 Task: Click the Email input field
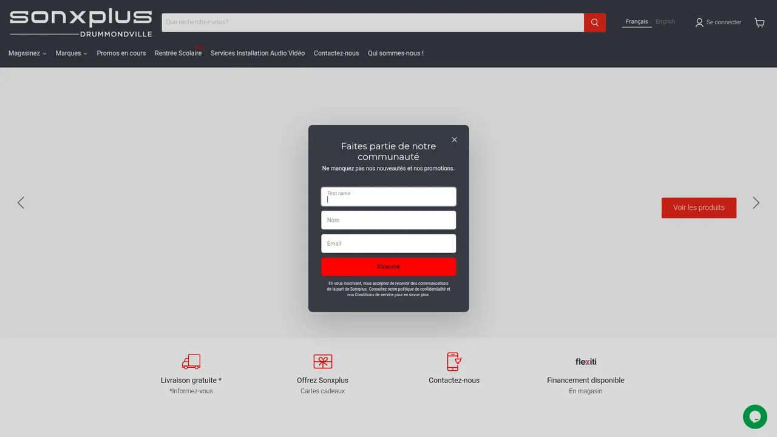click(x=388, y=243)
